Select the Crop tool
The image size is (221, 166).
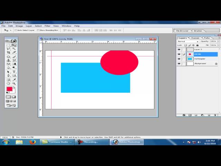(x=8, y=52)
